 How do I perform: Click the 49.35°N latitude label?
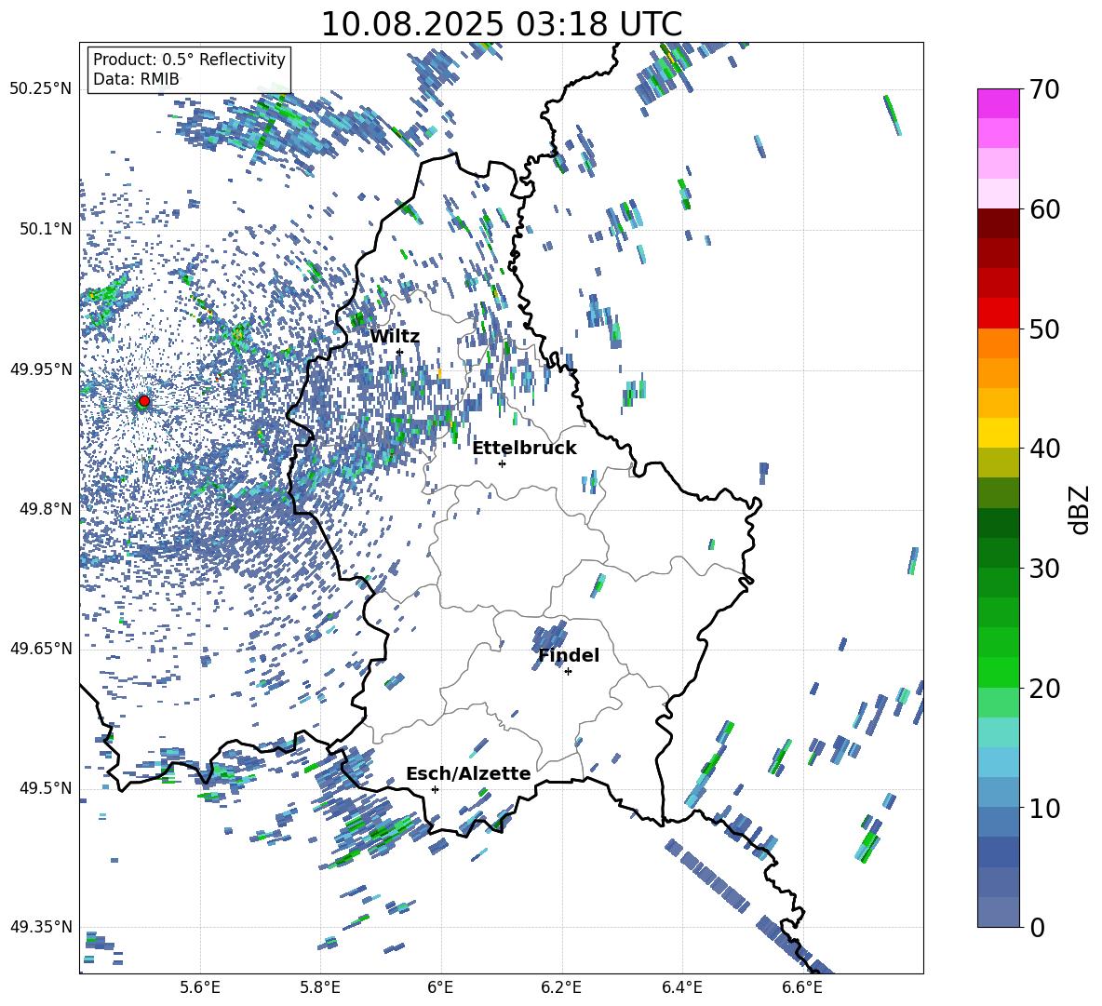[x=41, y=927]
